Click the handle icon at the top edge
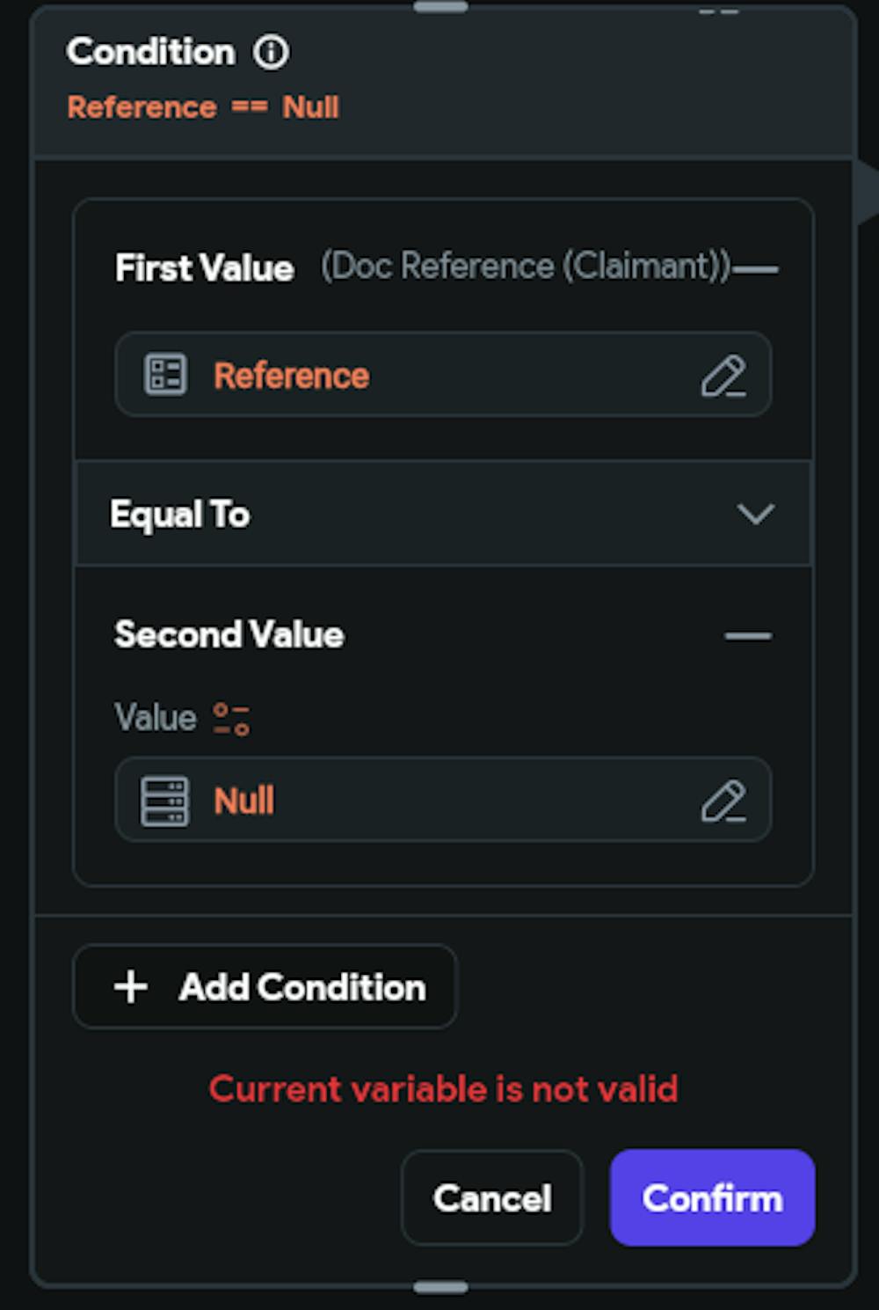 coord(439,9)
